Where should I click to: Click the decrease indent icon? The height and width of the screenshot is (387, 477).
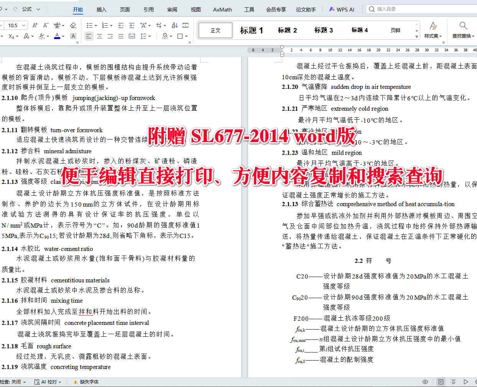tap(121, 25)
